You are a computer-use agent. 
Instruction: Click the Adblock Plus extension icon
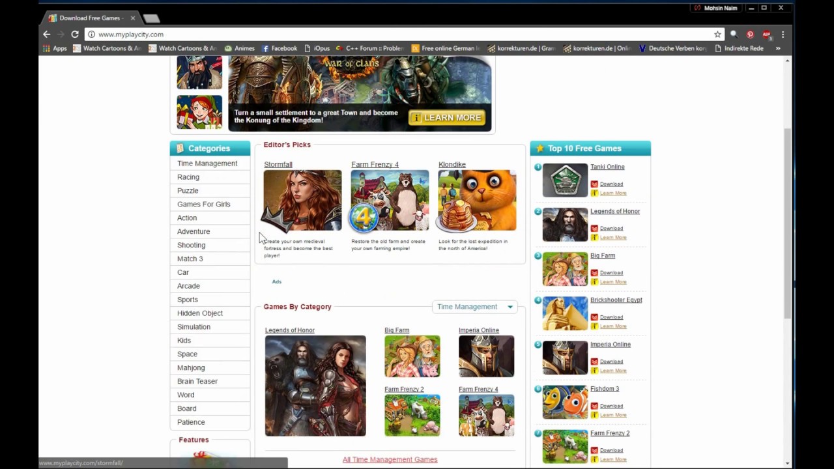pyautogui.click(x=766, y=35)
